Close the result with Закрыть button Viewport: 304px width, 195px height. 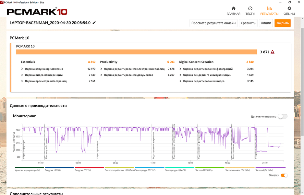[x=283, y=23]
